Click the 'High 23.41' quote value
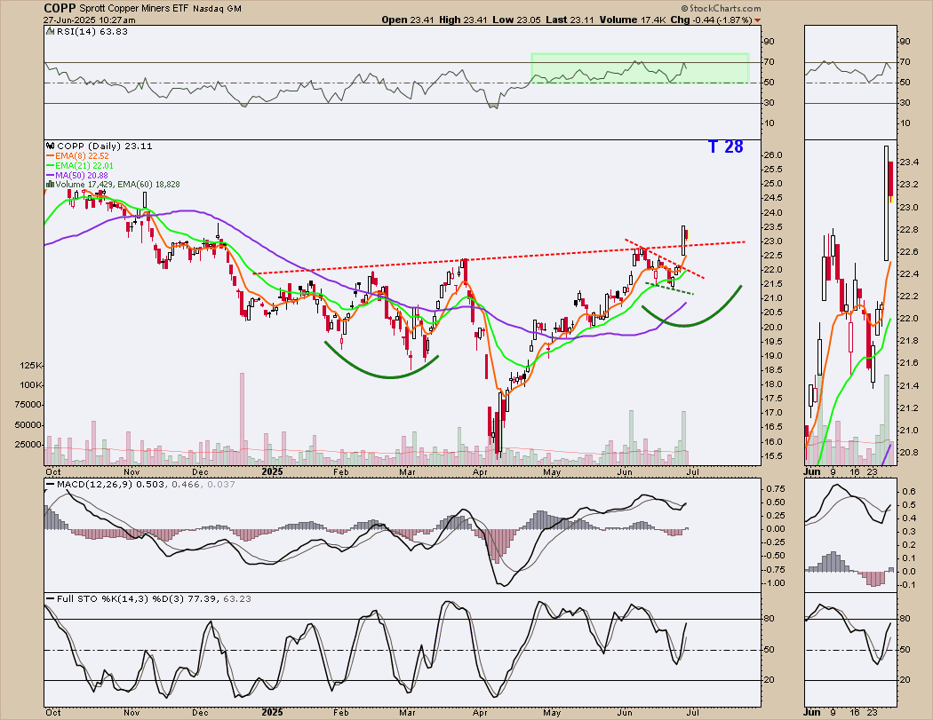This screenshot has height=720, width=933. pyautogui.click(x=463, y=20)
